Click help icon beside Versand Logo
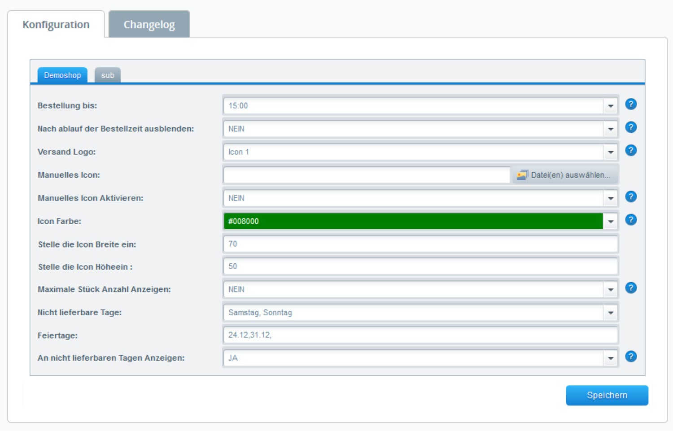This screenshot has width=673, height=431. pos(631,150)
